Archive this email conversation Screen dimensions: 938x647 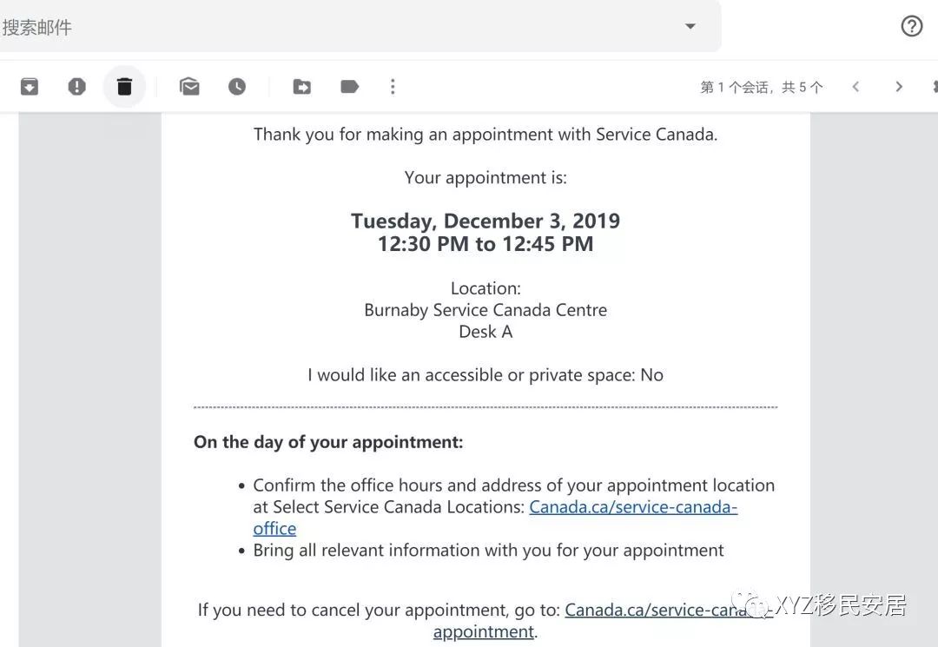click(x=30, y=87)
